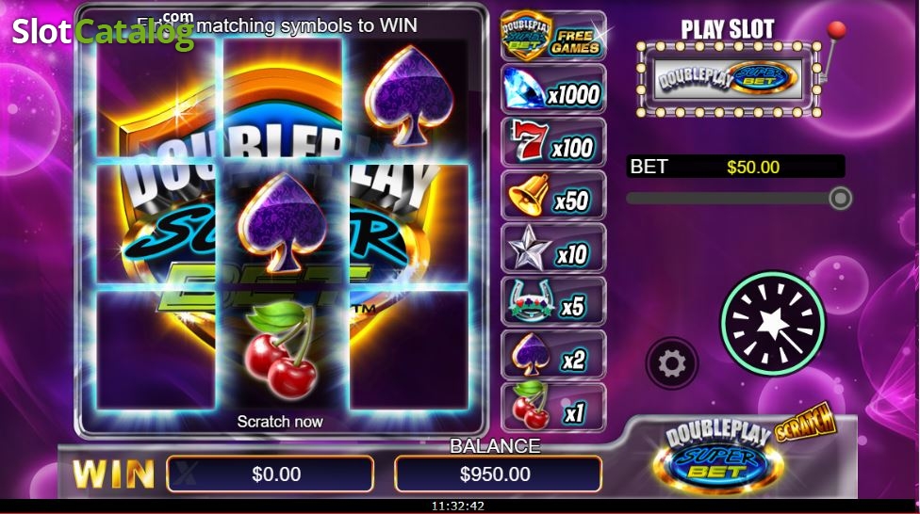Viewport: 920px width, 514px height.
Task: Select the horseshoe x5 paytable entry
Action: click(x=553, y=302)
